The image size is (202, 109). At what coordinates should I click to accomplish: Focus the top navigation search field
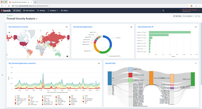(x=171, y=11)
